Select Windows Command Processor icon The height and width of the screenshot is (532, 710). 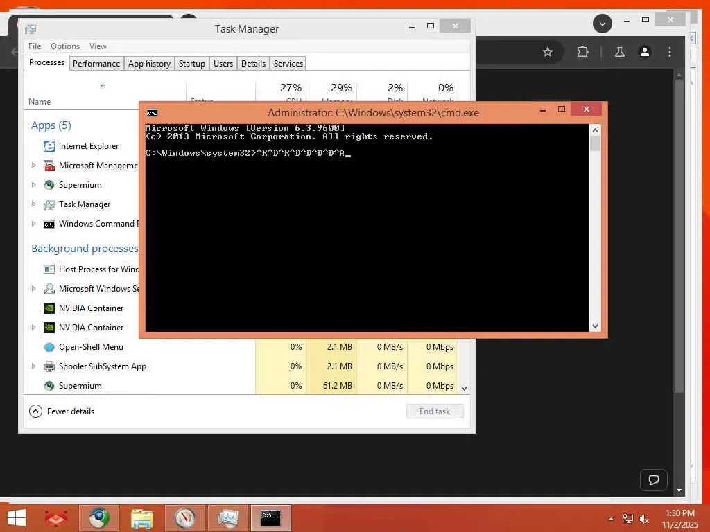pos(49,224)
